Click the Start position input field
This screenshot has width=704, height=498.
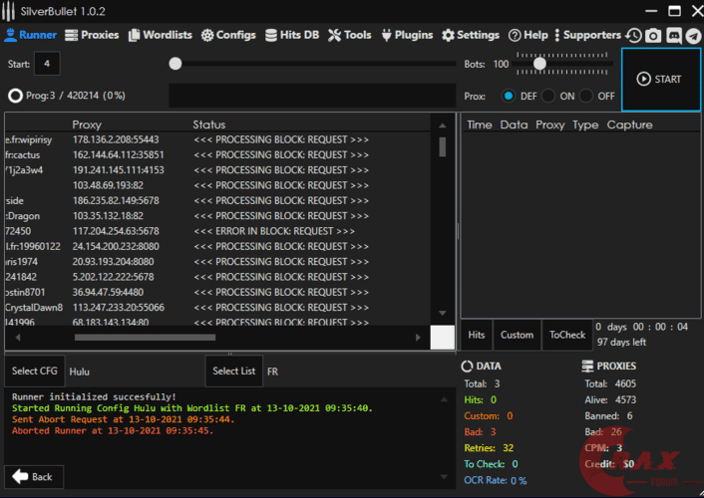click(x=47, y=64)
